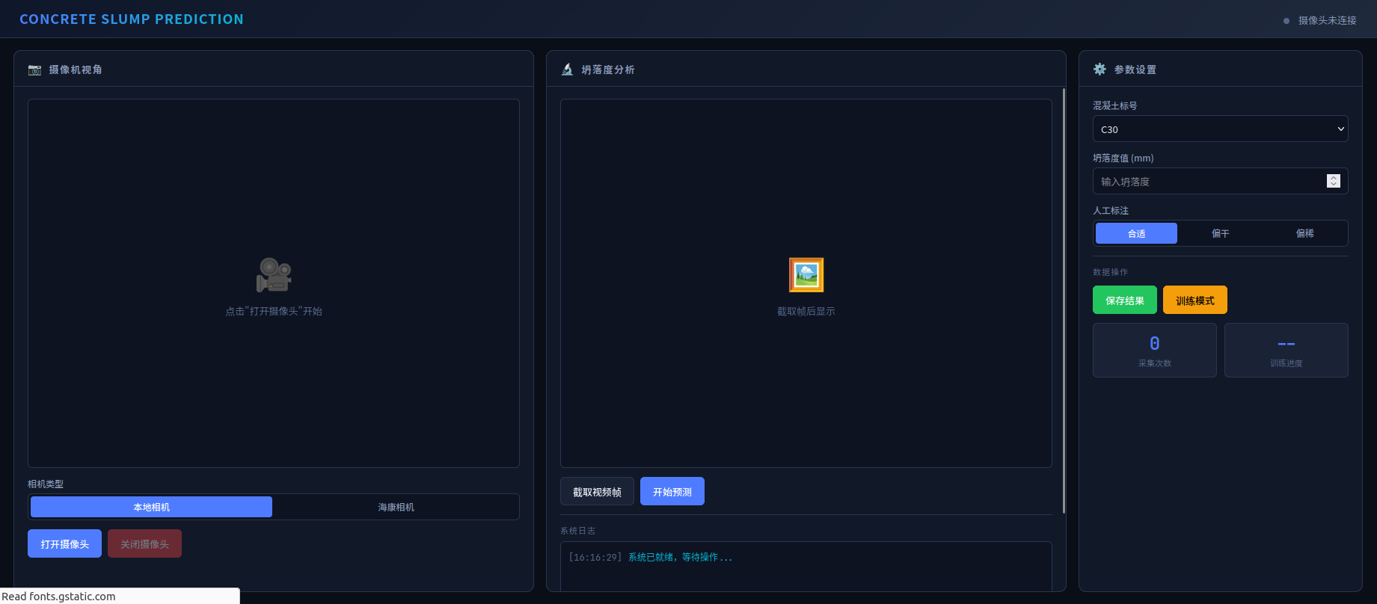Click the movie camera placeholder icon
Viewport: 1377px width, 604px height.
[x=274, y=275]
